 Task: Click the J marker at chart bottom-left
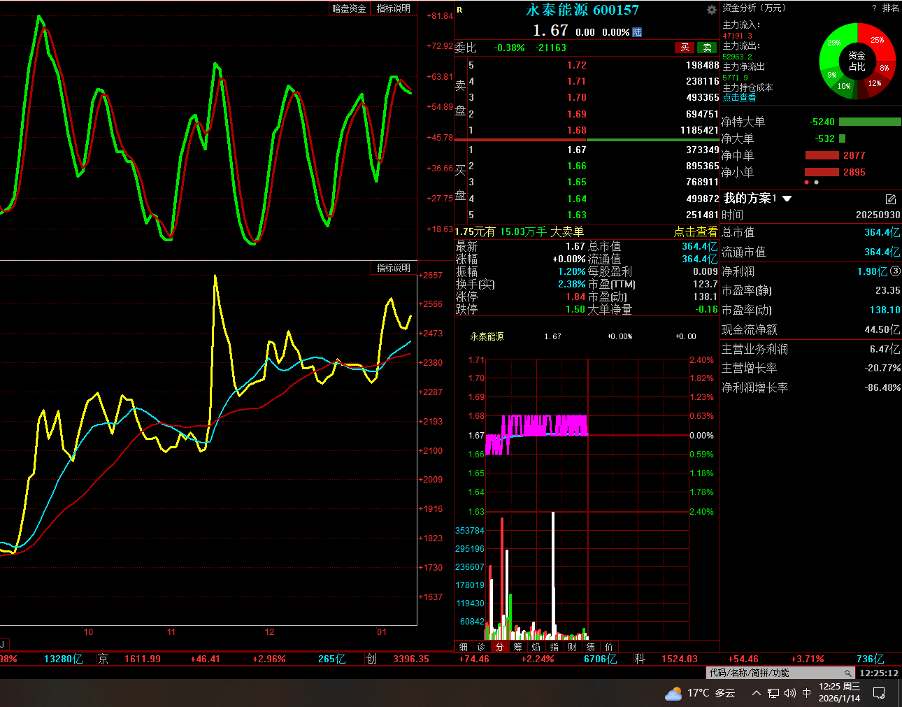point(3,644)
